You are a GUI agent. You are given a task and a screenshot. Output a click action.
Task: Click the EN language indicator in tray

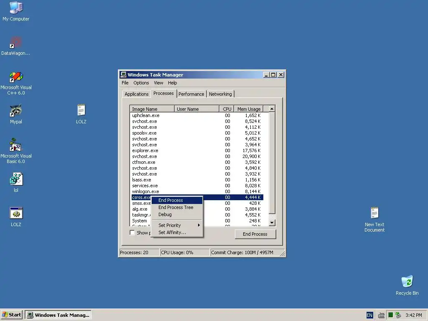(369, 315)
